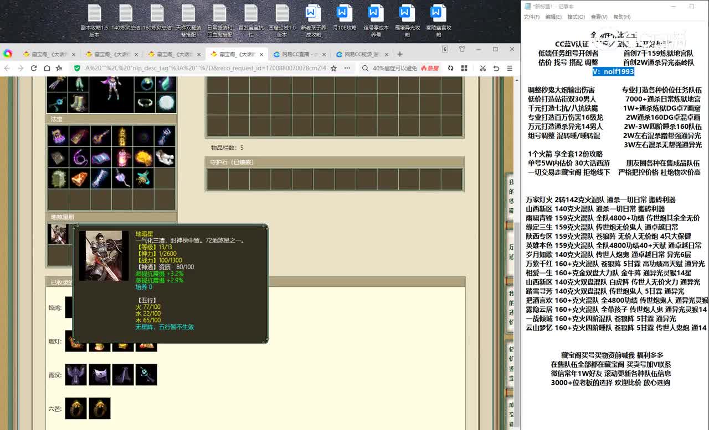Open desktop file 首发宝宝抗性
The width and height of the screenshot is (709, 430).
point(251,20)
